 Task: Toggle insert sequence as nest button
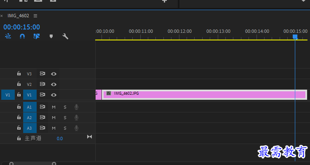pos(8,36)
